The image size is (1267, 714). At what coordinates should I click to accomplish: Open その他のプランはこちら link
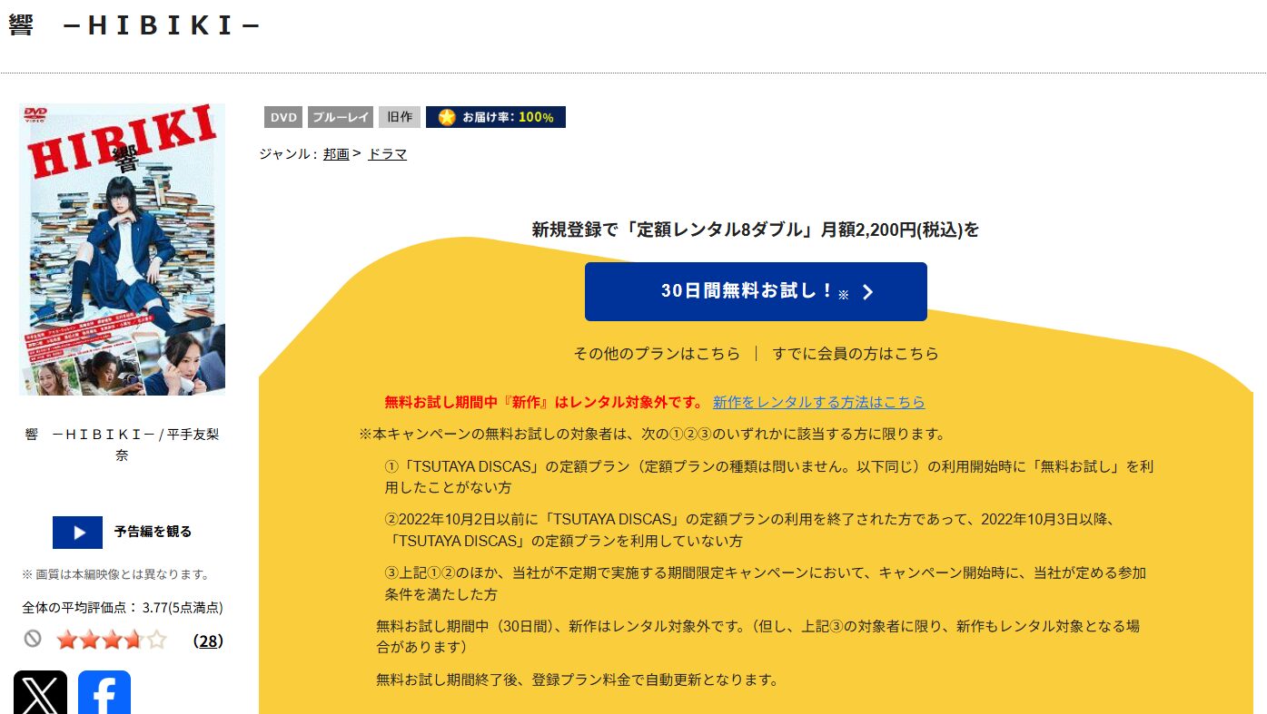tap(657, 354)
